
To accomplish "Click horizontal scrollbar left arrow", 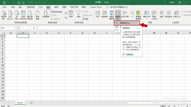I will click(x=126, y=103).
